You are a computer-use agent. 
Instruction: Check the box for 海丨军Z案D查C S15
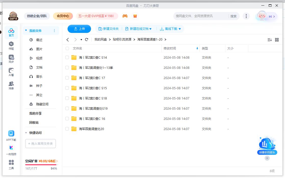coord(67,88)
